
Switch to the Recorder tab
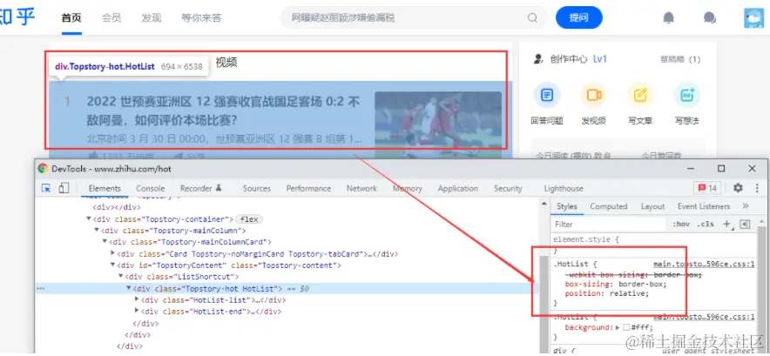(x=201, y=188)
